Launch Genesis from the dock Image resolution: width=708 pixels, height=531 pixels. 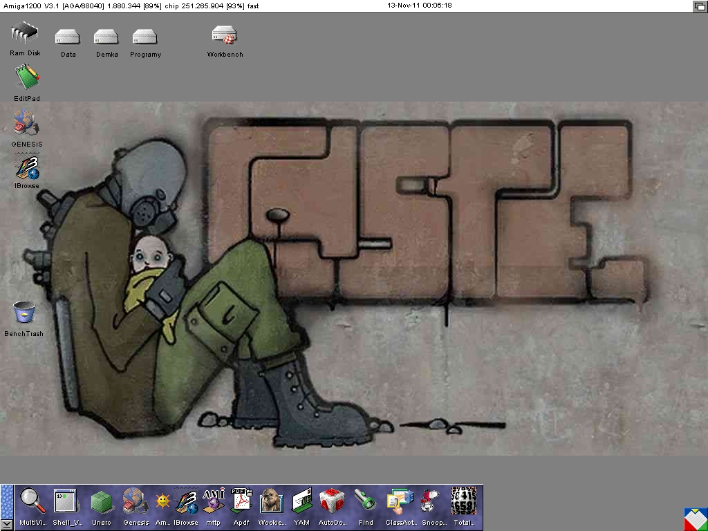(136, 501)
